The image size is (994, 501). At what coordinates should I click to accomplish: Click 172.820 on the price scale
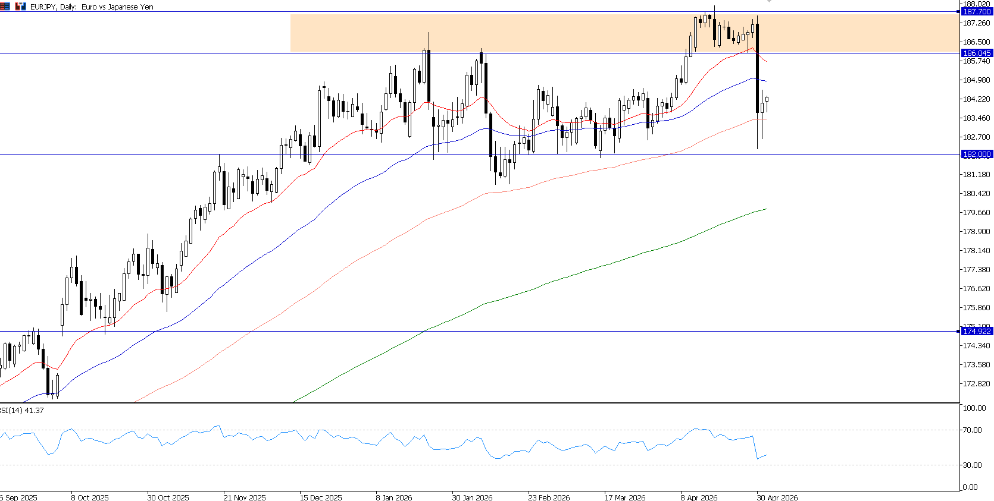(x=977, y=384)
